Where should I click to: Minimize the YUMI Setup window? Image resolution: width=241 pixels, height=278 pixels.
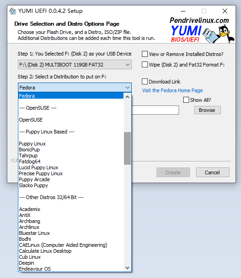[183, 11]
